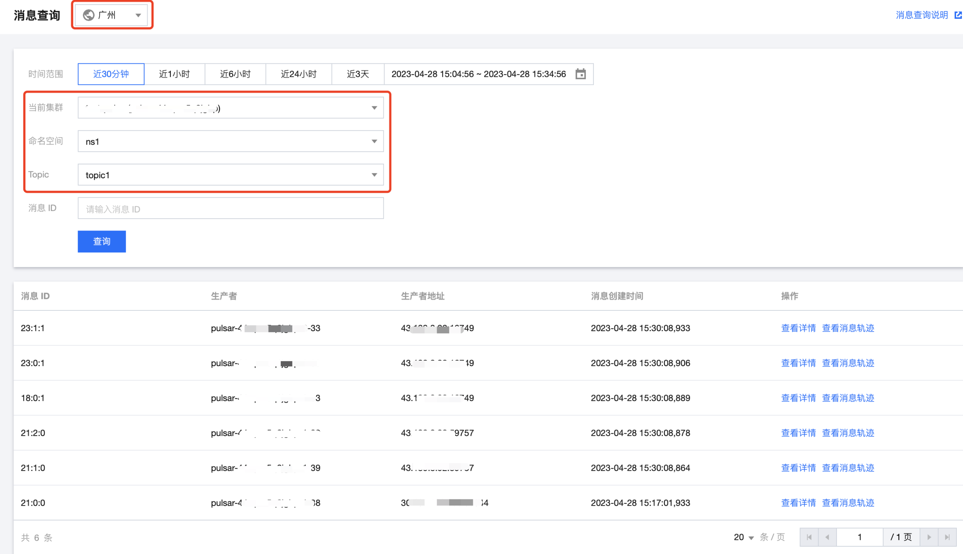
Task: Click the globe icon in region selector
Action: click(89, 15)
